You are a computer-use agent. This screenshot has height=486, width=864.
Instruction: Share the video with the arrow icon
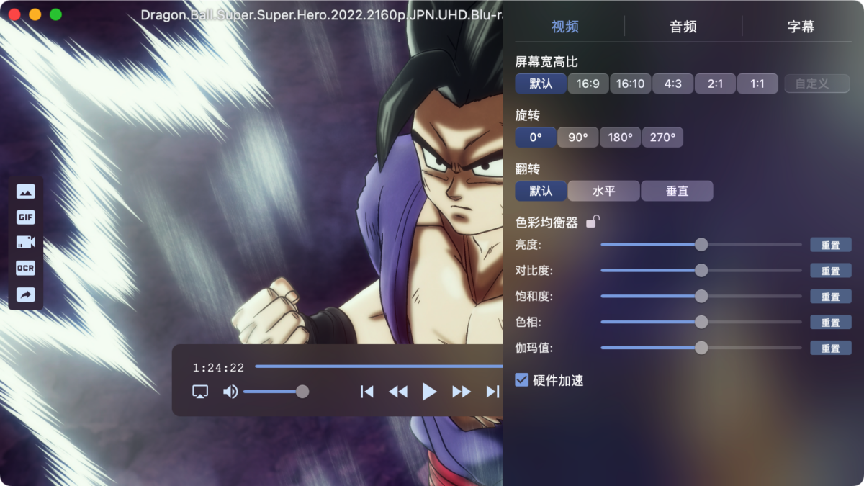(x=26, y=294)
